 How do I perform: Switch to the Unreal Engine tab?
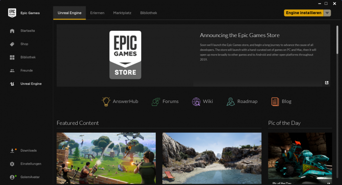tap(69, 13)
